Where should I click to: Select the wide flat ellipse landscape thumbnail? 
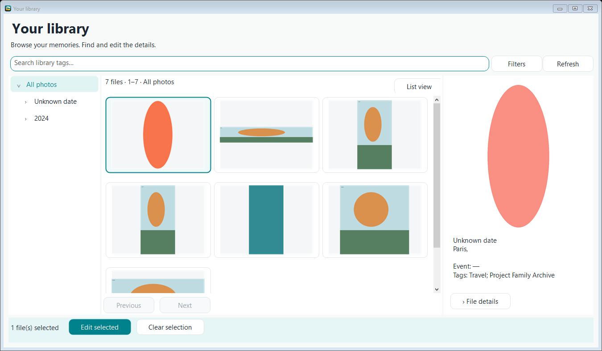tap(267, 135)
